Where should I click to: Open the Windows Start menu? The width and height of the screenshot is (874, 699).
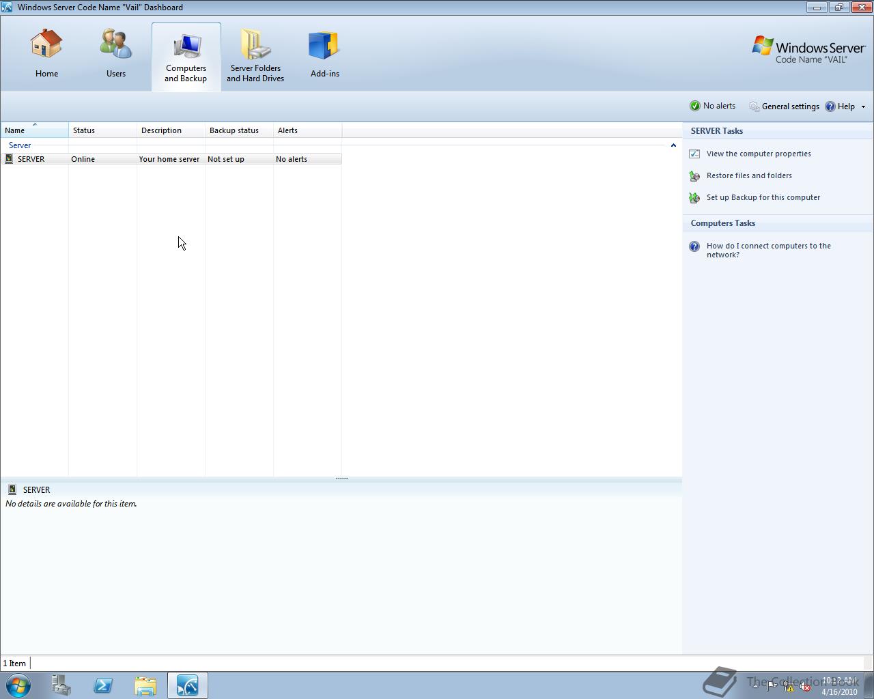point(18,685)
